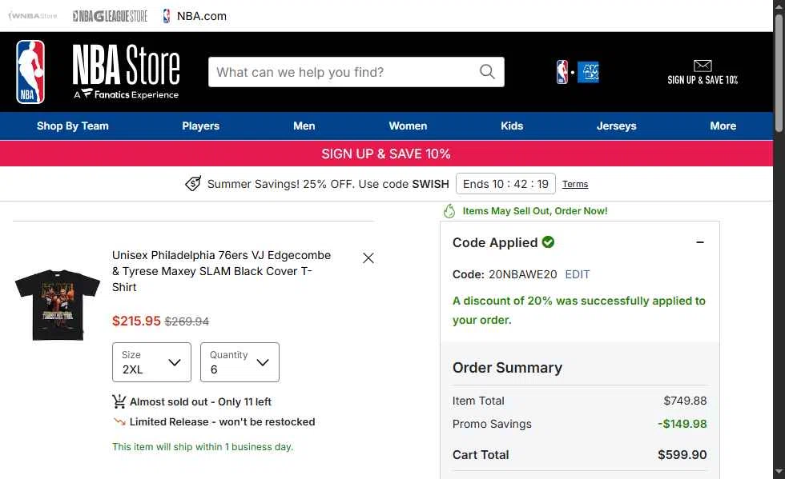785x479 pixels.
Task: Open the Shop By Team menu
Action: [73, 126]
